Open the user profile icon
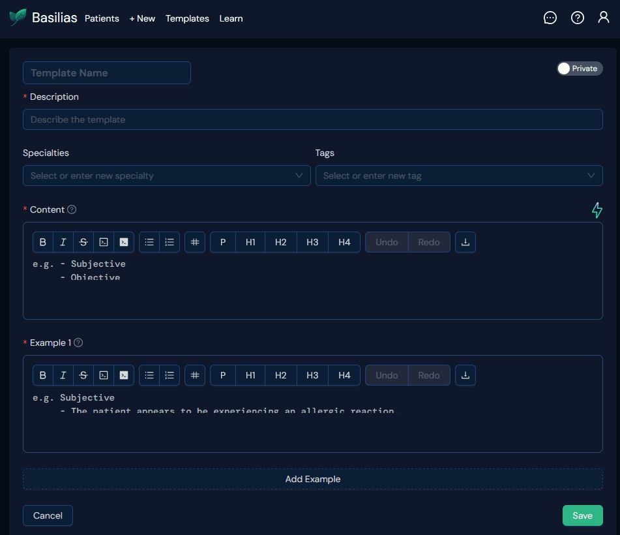 [604, 18]
